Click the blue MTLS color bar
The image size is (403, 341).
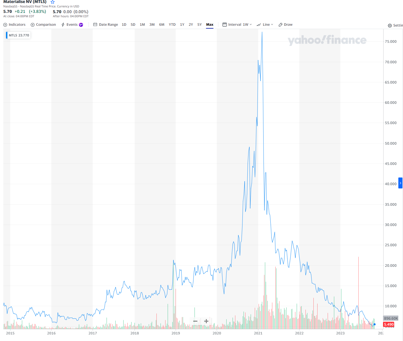[7, 35]
